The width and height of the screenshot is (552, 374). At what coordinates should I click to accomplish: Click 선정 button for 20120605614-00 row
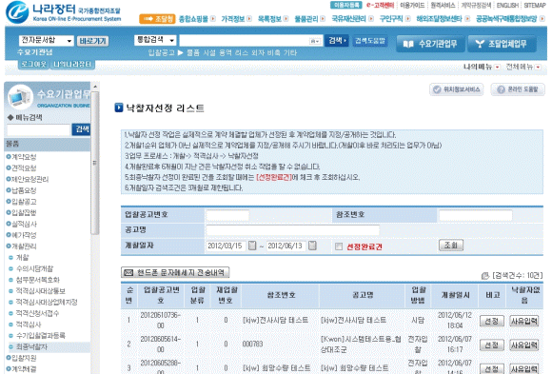point(491,344)
